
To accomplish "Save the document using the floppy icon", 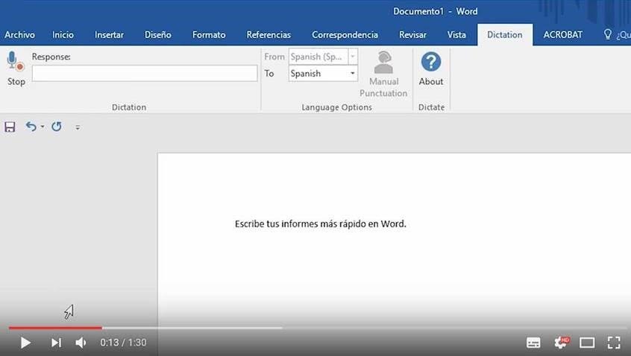I will (10, 127).
